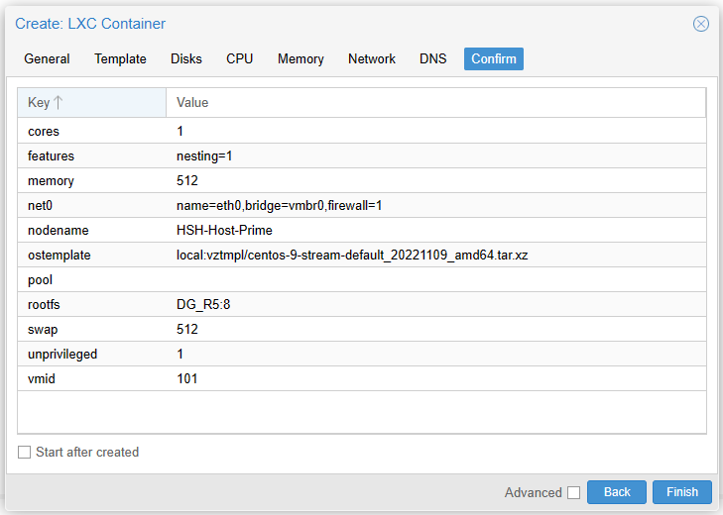723x515 pixels.
Task: Click the Back button
Action: pyautogui.click(x=617, y=492)
